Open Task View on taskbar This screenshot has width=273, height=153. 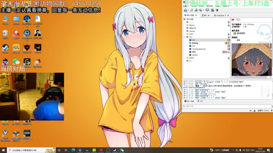(x=66, y=150)
